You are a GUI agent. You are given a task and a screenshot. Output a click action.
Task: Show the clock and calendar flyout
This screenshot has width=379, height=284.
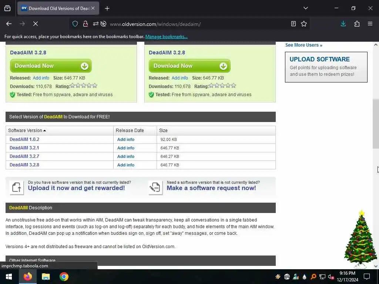pos(348,277)
